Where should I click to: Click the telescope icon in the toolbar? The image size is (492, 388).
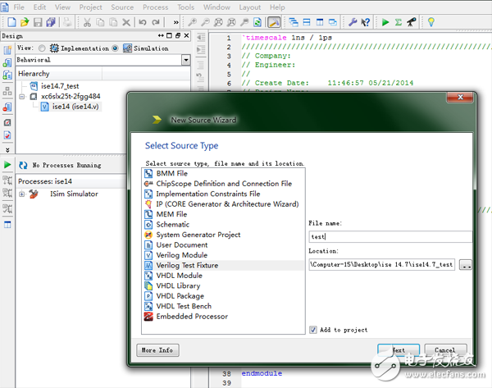(x=410, y=21)
